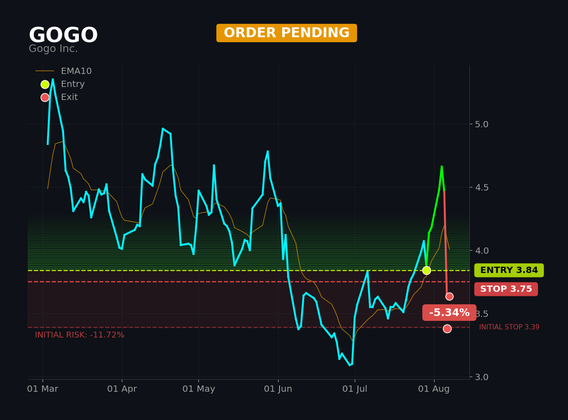Click the 01 Jul date axis label
The width and height of the screenshot is (568, 420).
pos(355,389)
